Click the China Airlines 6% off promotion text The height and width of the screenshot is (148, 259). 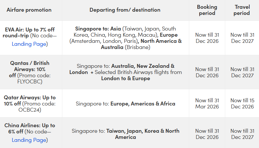click(30, 128)
